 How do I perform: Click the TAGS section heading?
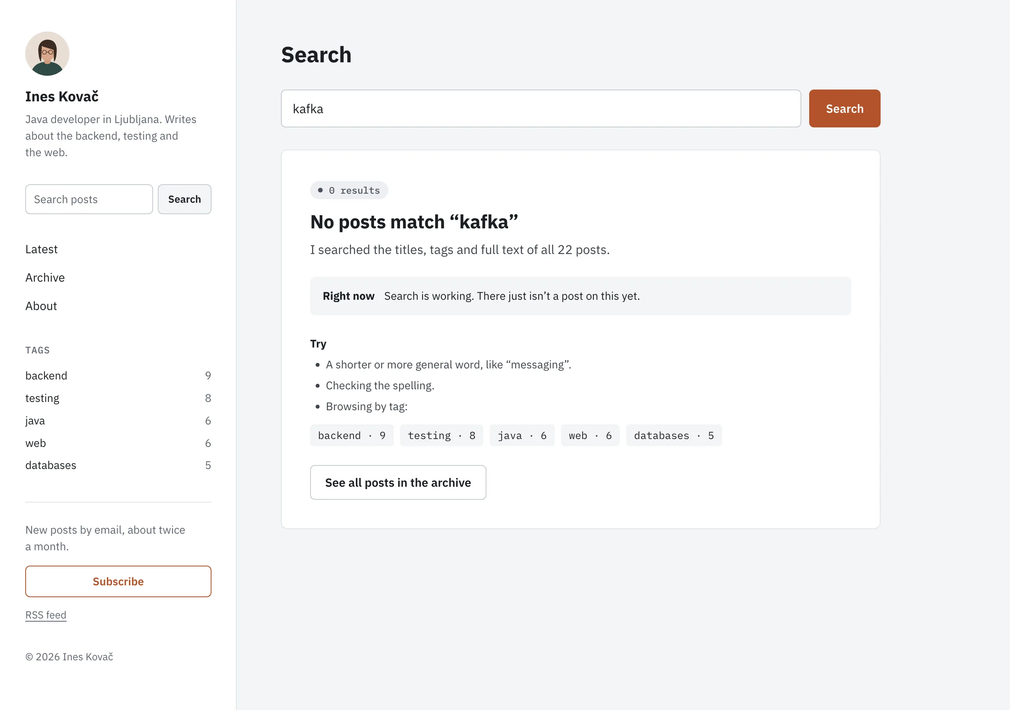[x=37, y=350]
